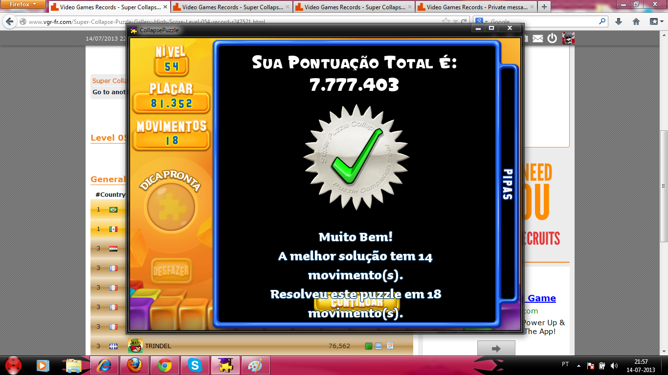
Task: Click the green checkmark completion seal
Action: 356,157
